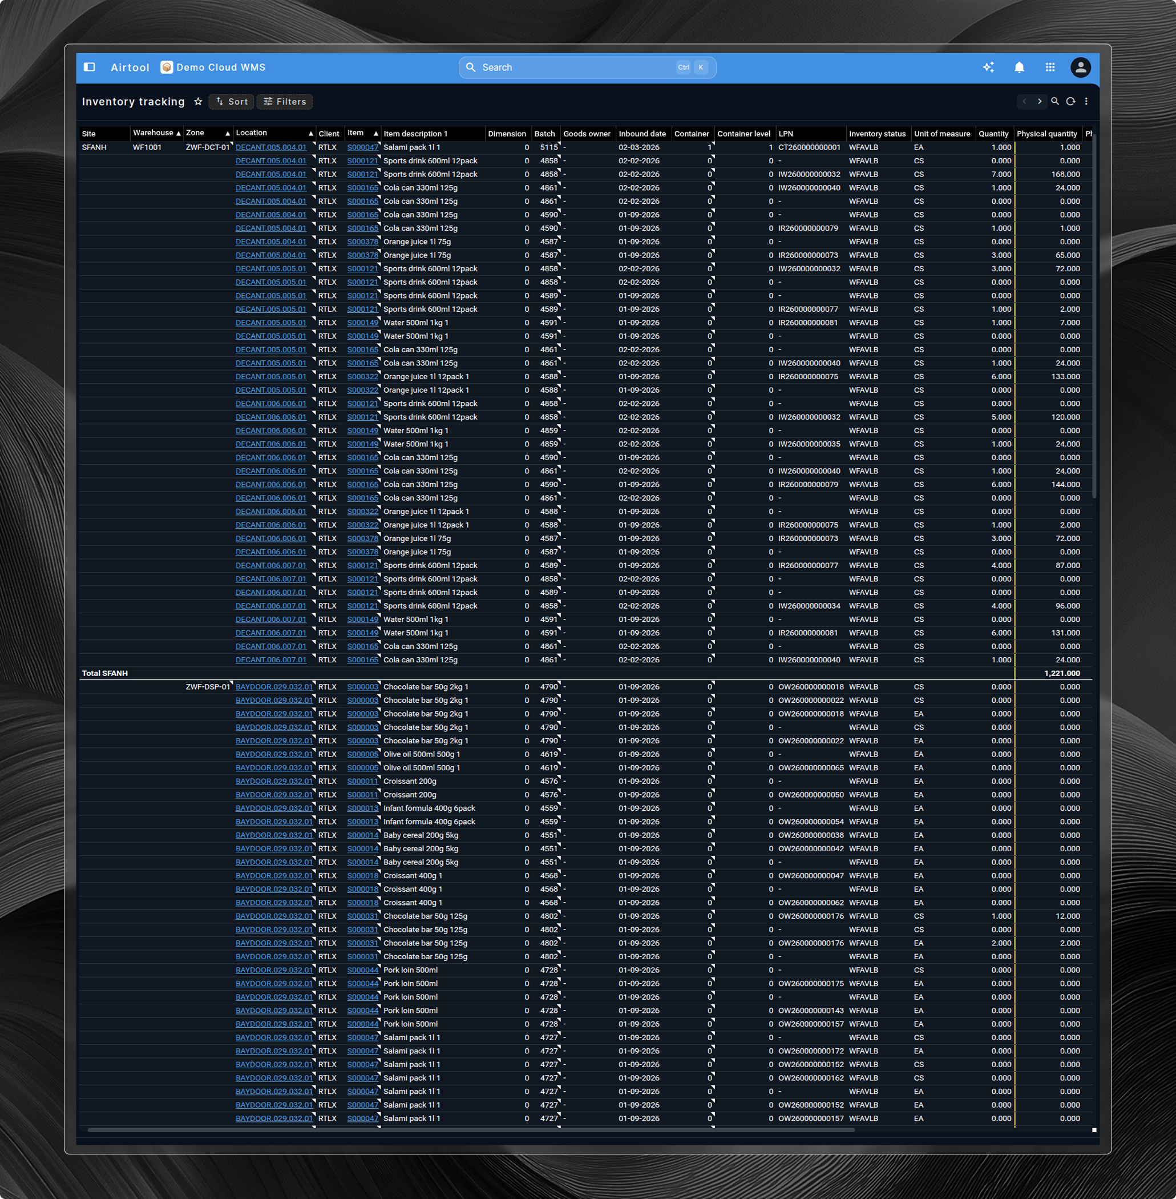
Task: Open the notifications bell
Action: click(x=1019, y=67)
